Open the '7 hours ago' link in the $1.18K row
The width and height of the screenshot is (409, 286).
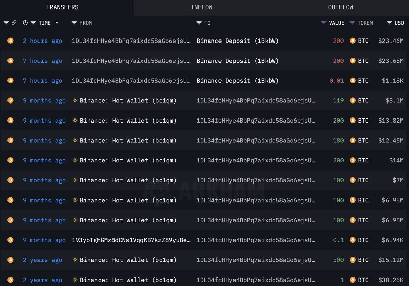[x=43, y=81]
